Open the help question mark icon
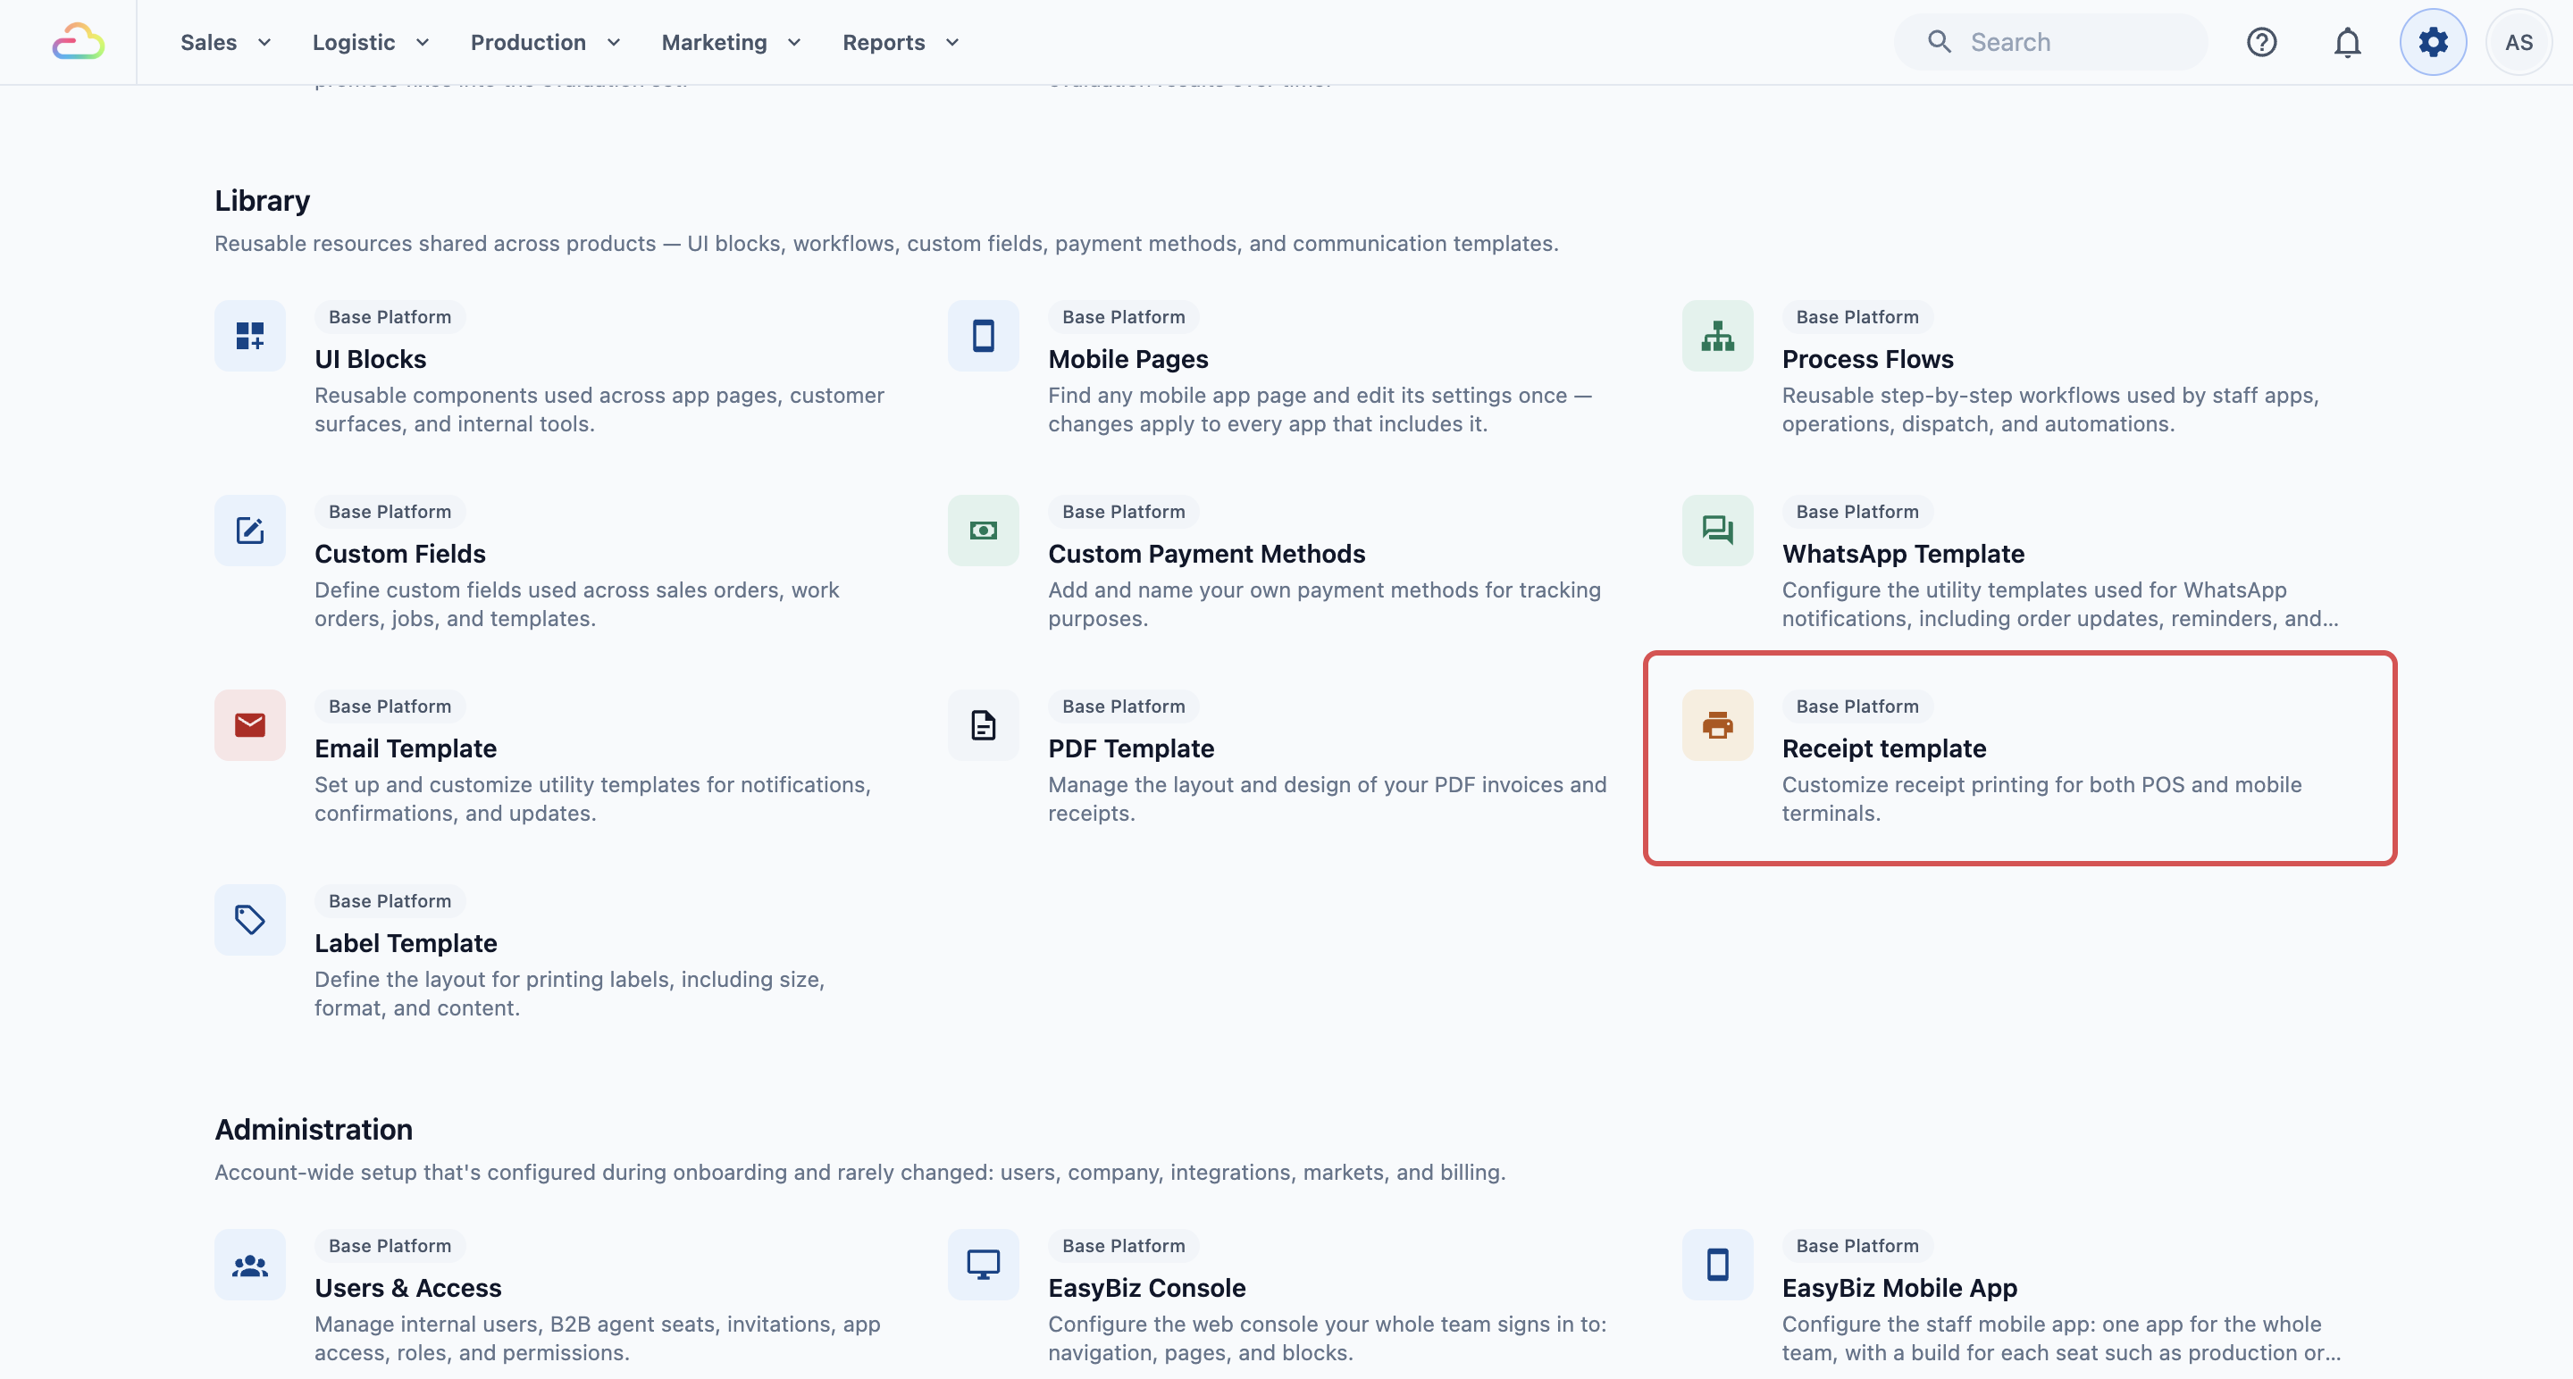This screenshot has height=1379, width=2573. [2261, 42]
